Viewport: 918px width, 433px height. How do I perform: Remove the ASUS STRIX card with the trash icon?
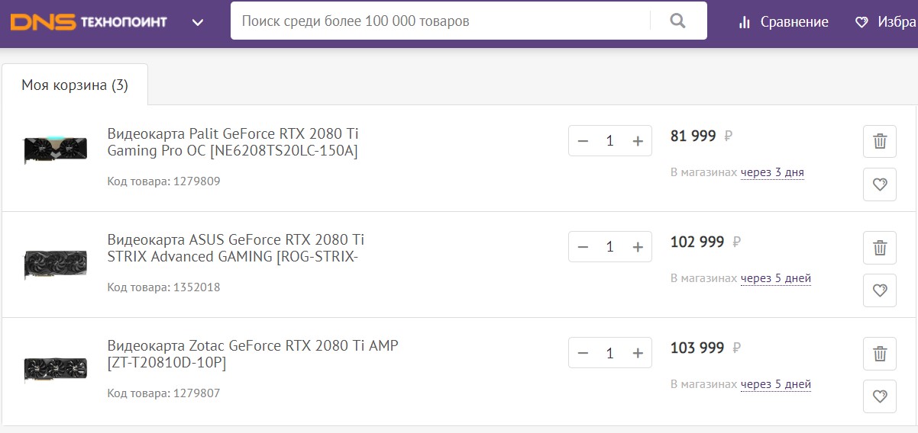pyautogui.click(x=879, y=247)
